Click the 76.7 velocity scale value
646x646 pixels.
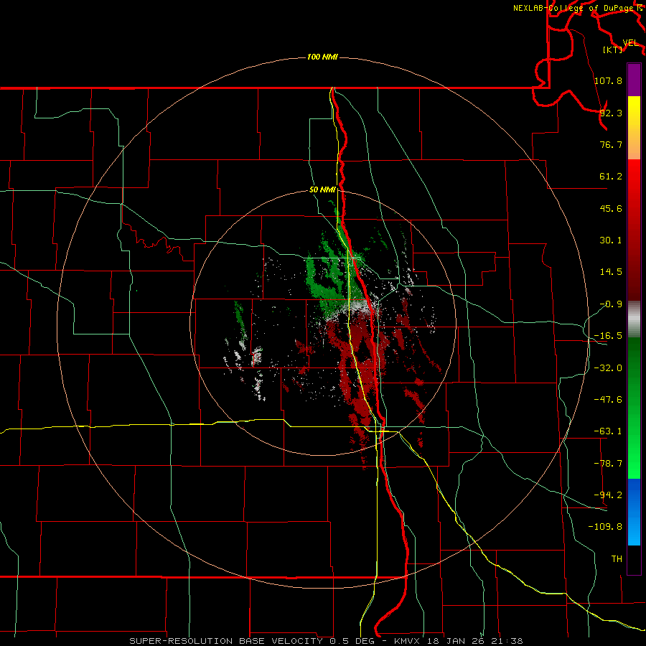[x=611, y=144]
